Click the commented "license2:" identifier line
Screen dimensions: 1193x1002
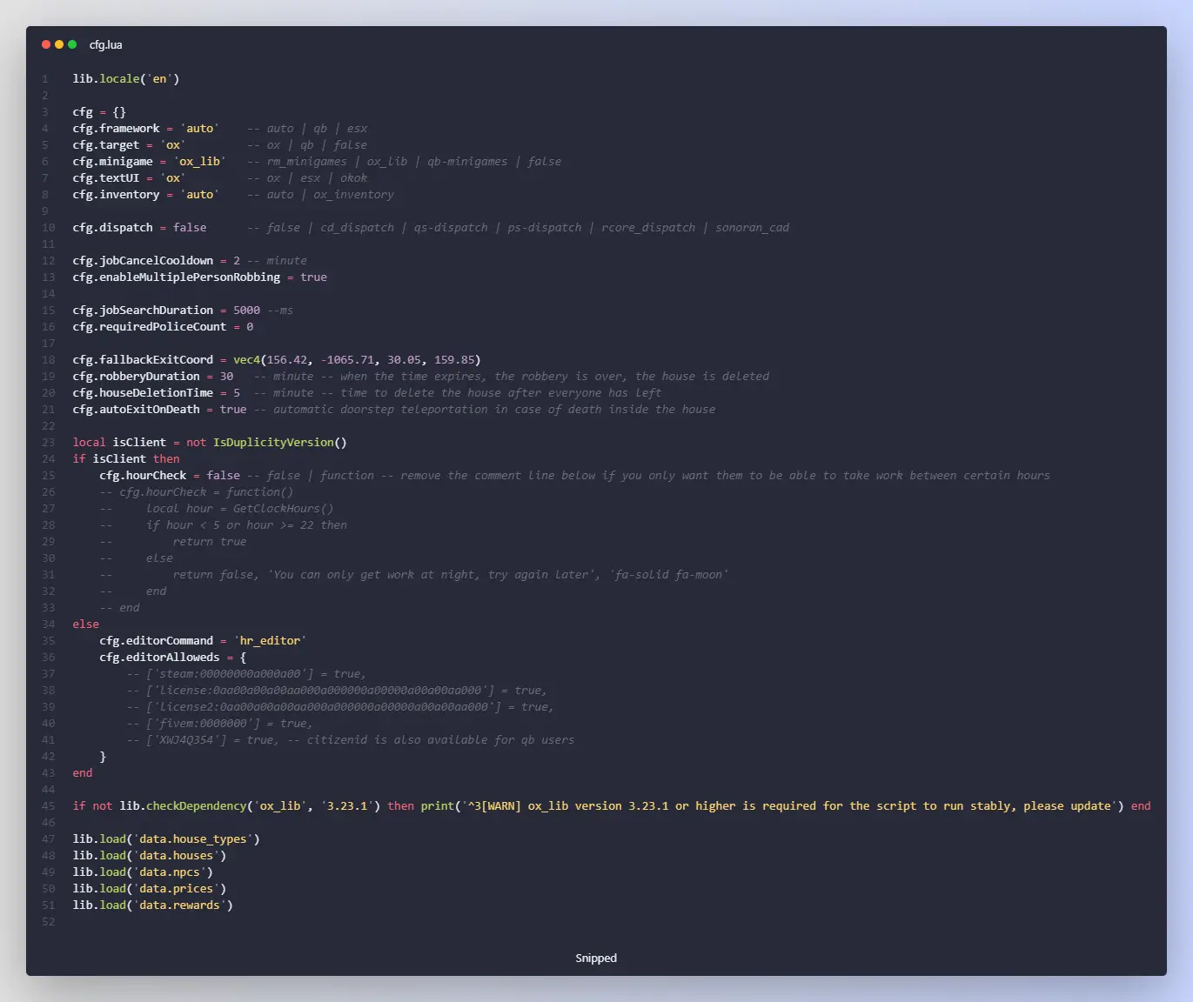pos(340,706)
